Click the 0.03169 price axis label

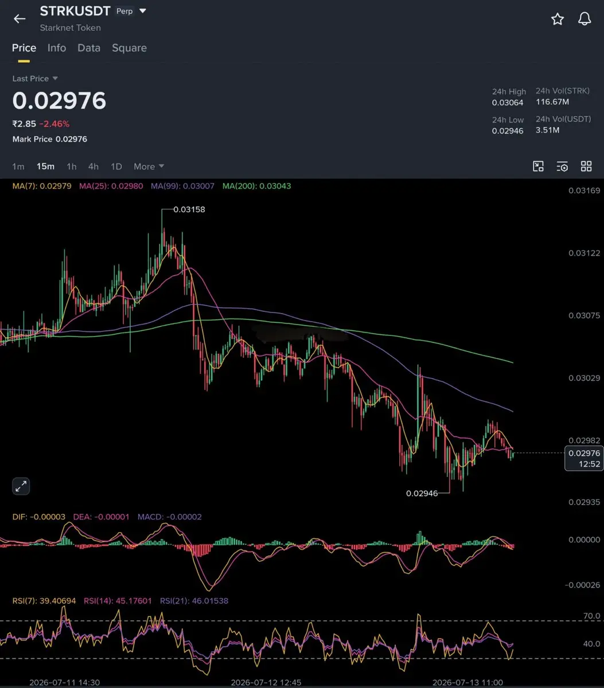tap(584, 190)
